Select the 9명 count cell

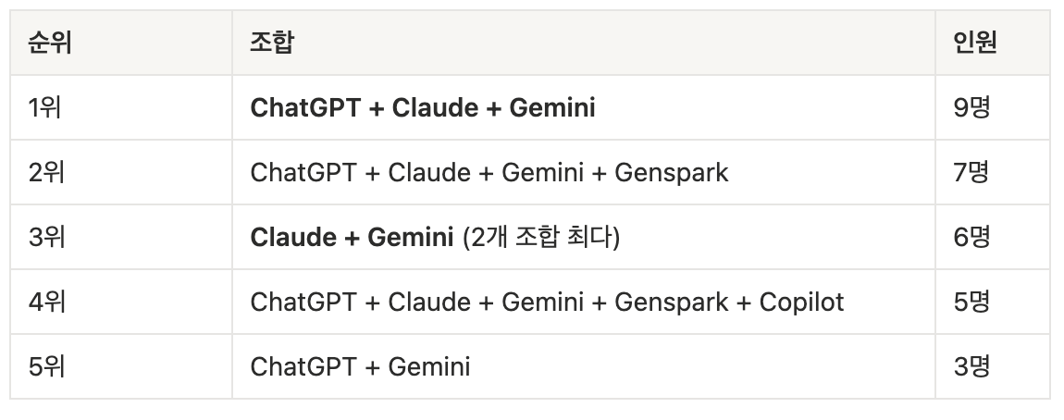971,108
